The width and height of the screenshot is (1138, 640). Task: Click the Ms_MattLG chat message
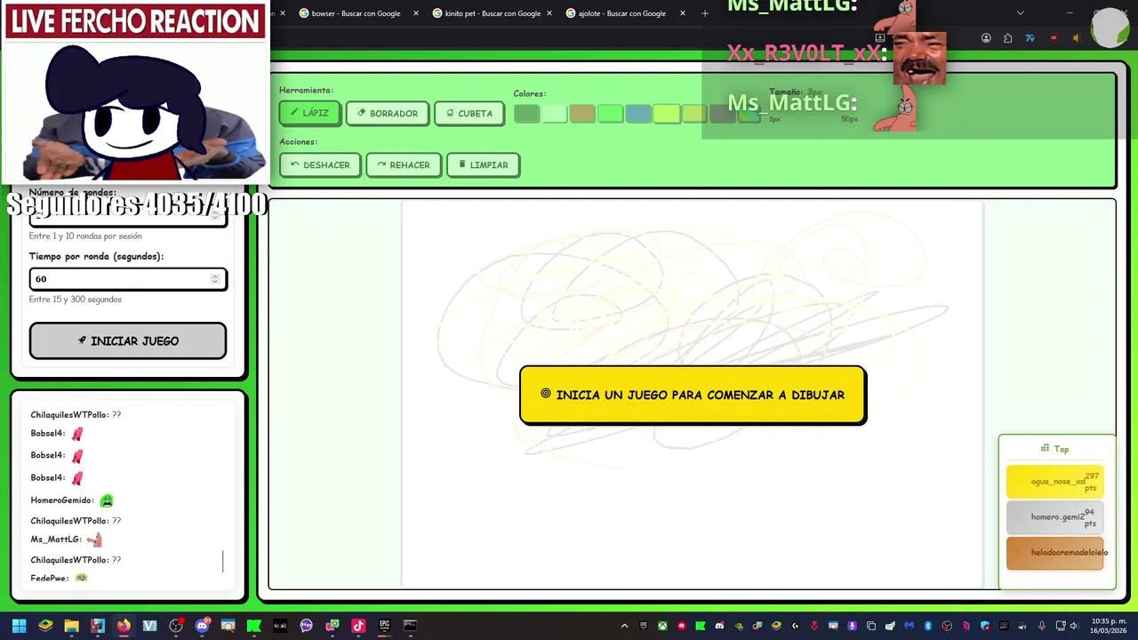coord(67,540)
